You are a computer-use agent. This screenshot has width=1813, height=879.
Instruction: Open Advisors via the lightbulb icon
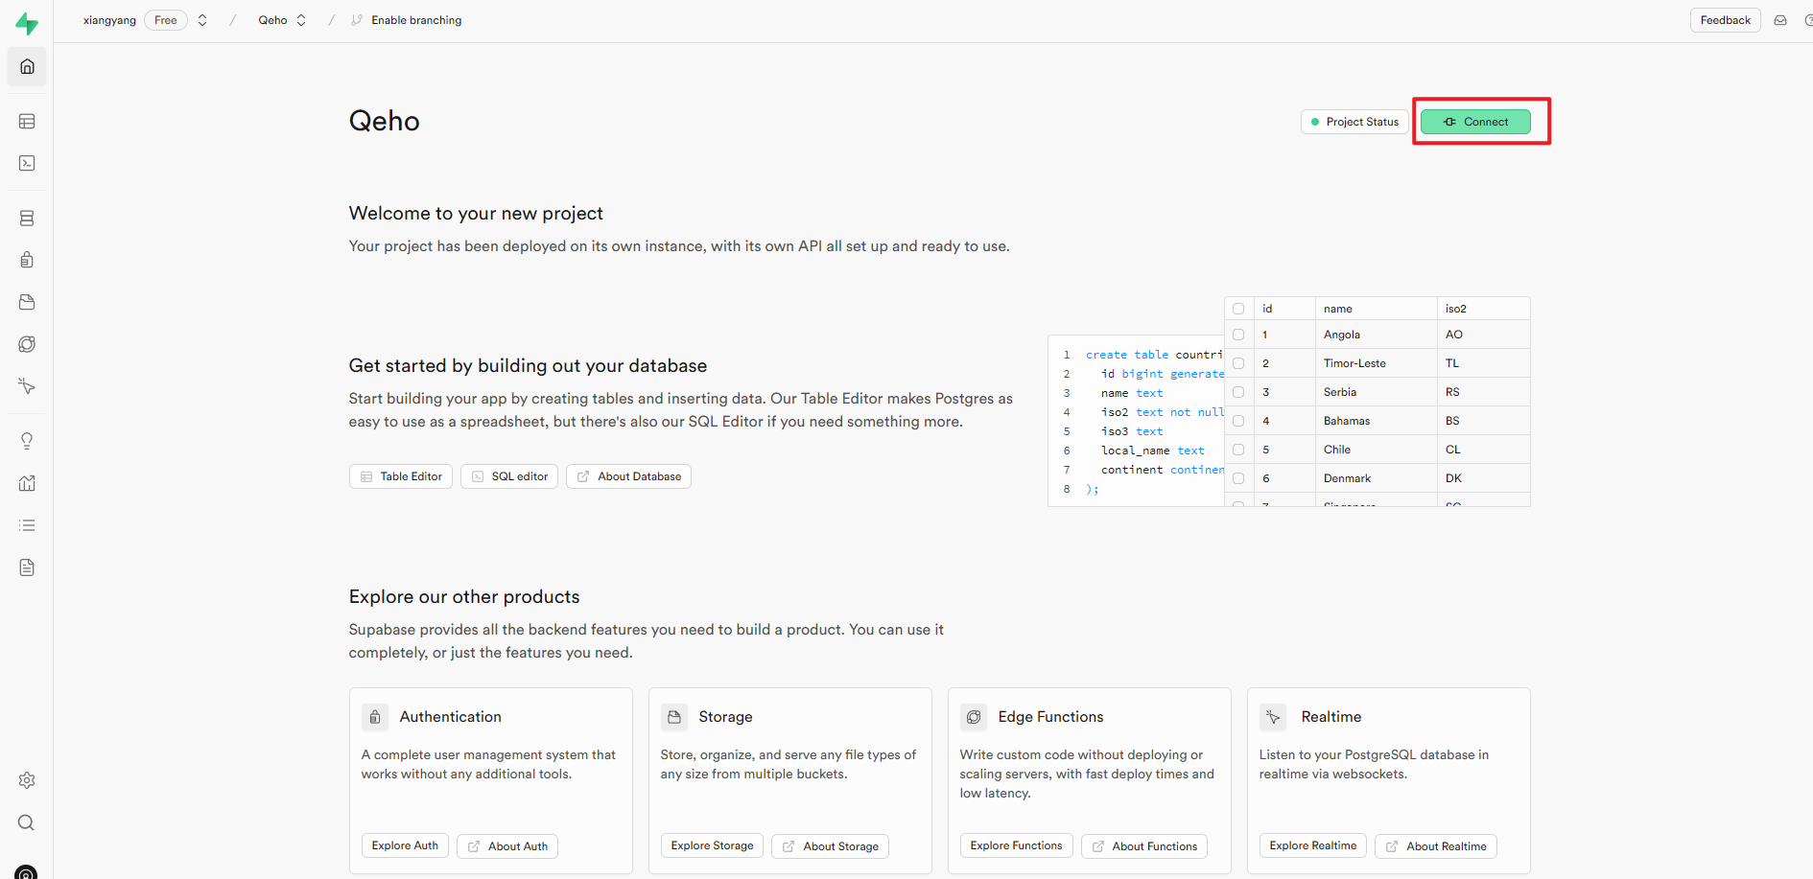27,441
